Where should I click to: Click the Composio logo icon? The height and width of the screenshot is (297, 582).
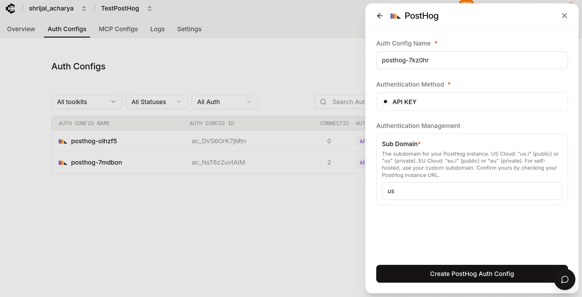10,9
